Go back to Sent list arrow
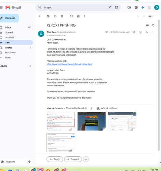Screen dimensions: 161x171 coord(40,16)
